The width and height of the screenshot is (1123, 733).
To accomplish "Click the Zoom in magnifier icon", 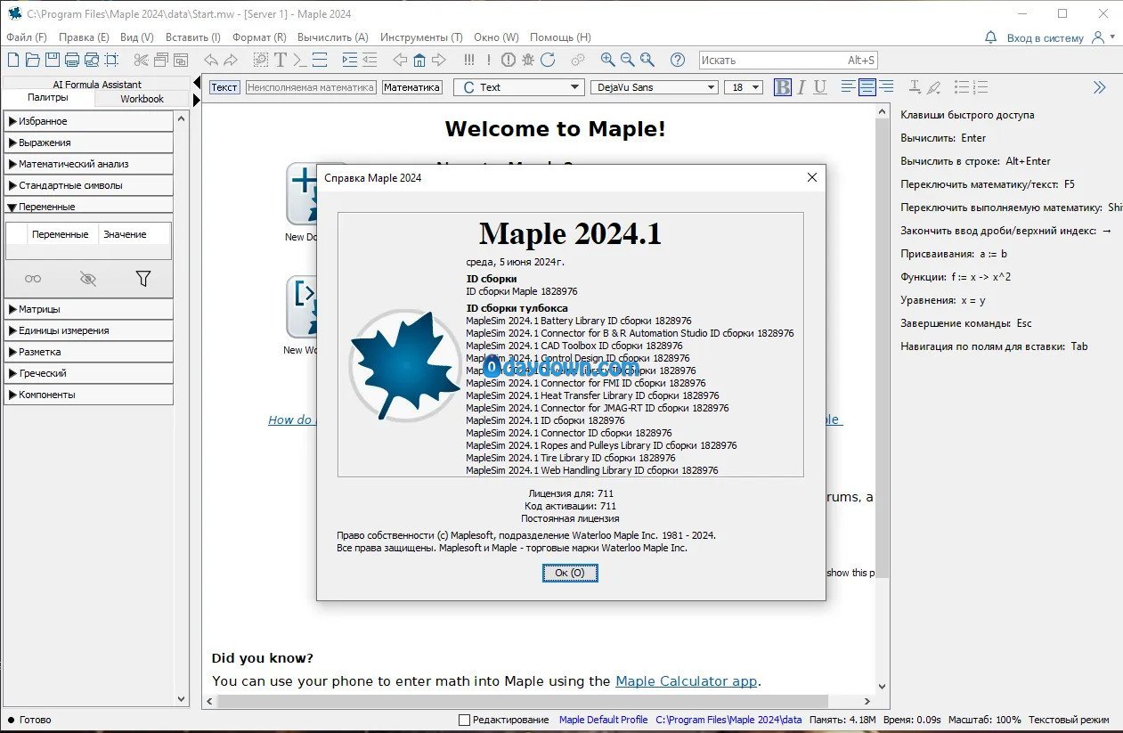I will click(607, 60).
